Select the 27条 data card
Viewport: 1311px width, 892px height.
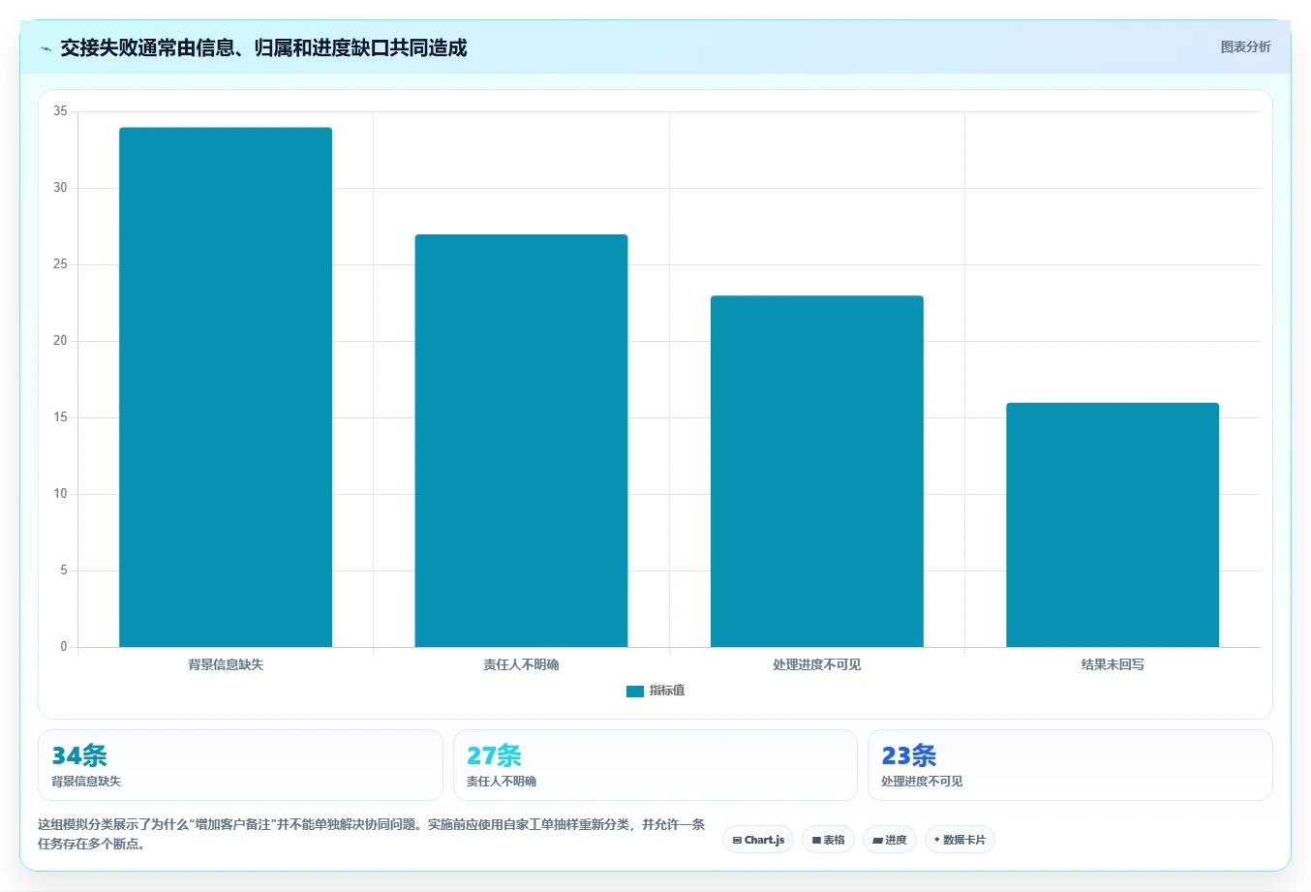[655, 765]
